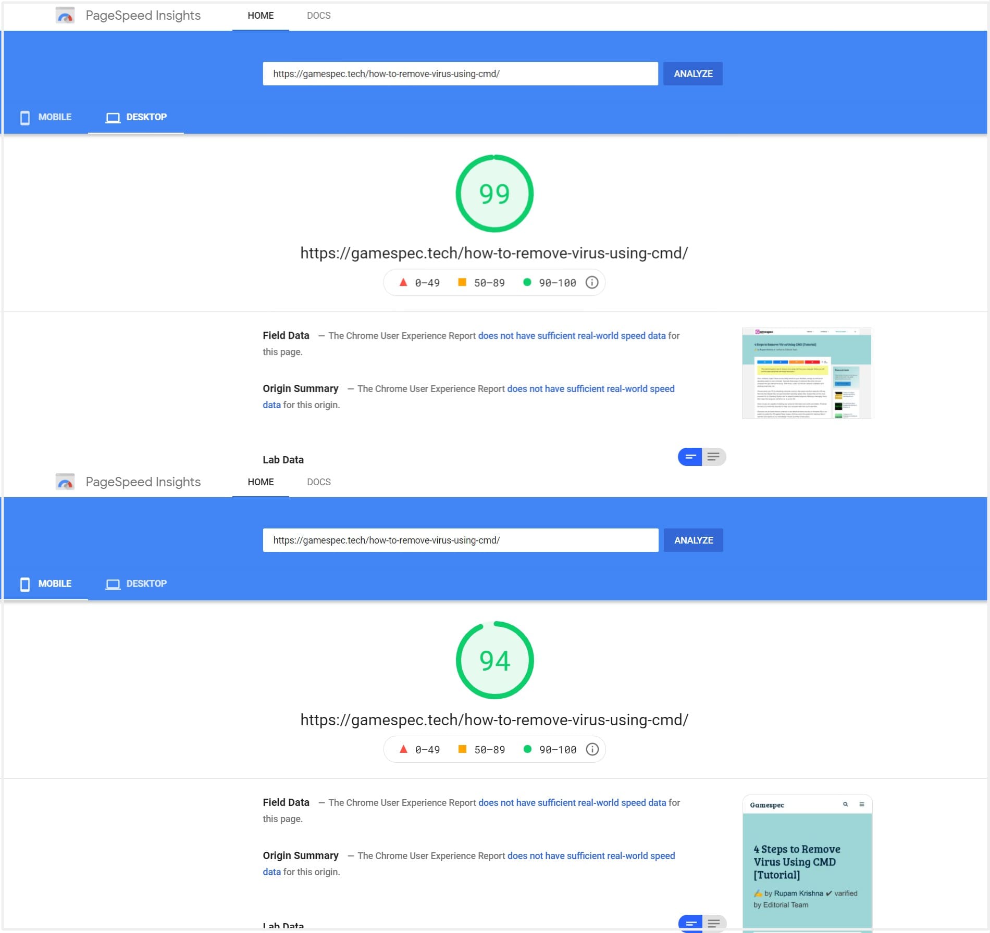Open the HOME tab in the bottom report

[x=261, y=482]
